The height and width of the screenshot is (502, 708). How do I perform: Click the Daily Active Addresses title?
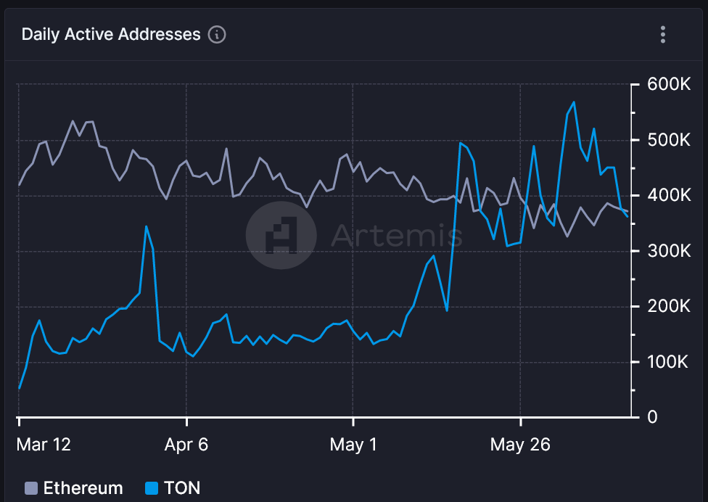click(x=111, y=34)
